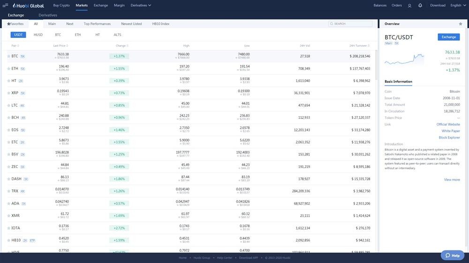Open the Help chat button

(x=453, y=255)
